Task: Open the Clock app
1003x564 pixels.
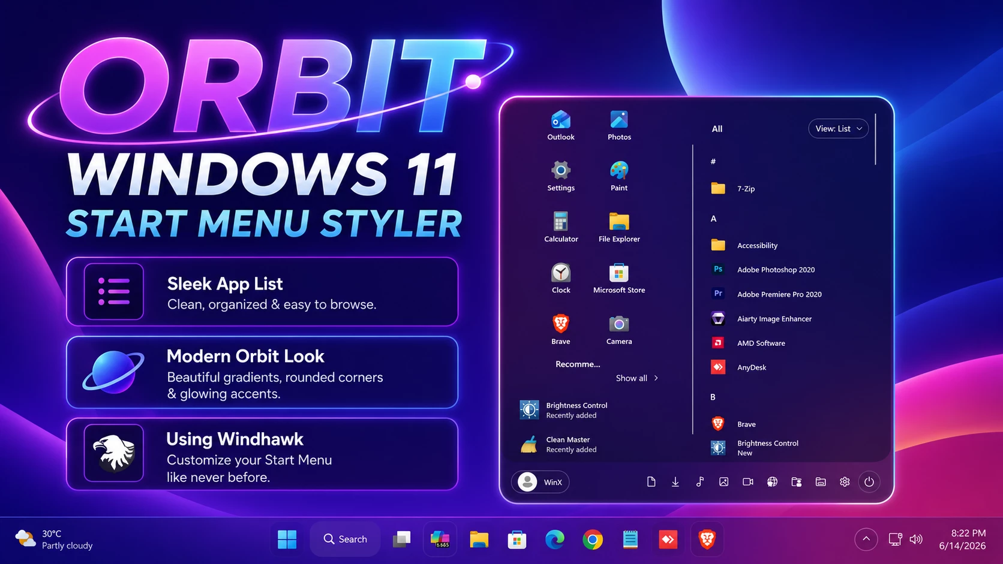Action: click(x=561, y=279)
